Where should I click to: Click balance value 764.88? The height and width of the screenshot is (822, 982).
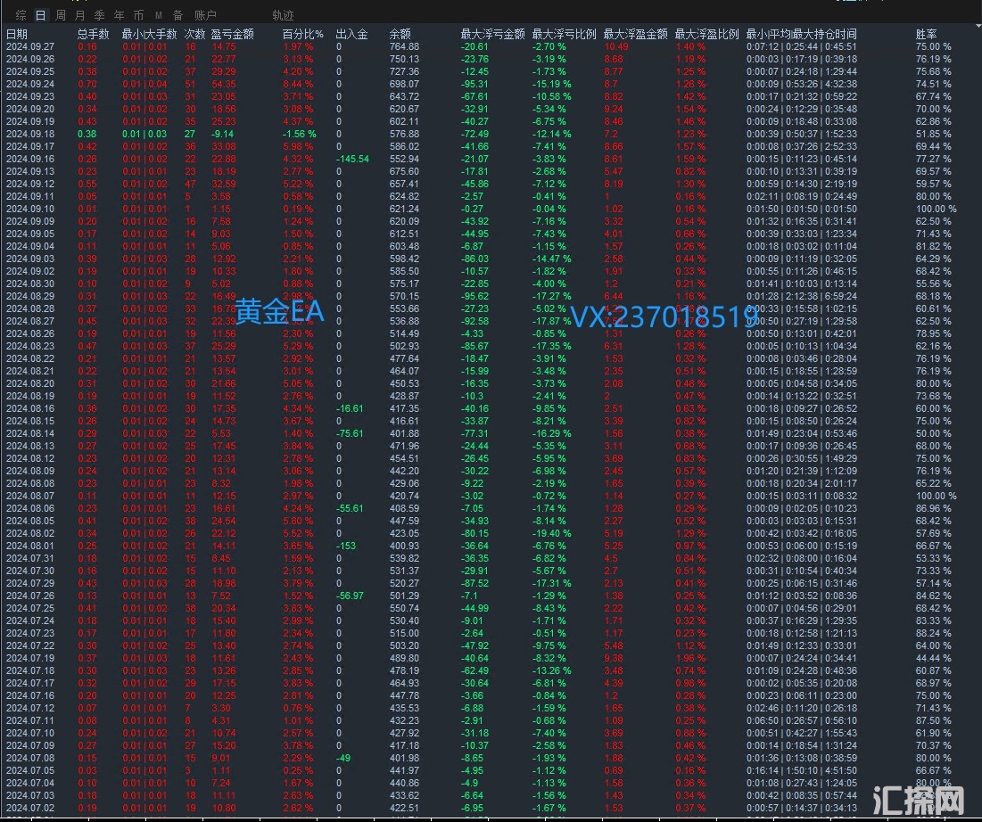404,46
